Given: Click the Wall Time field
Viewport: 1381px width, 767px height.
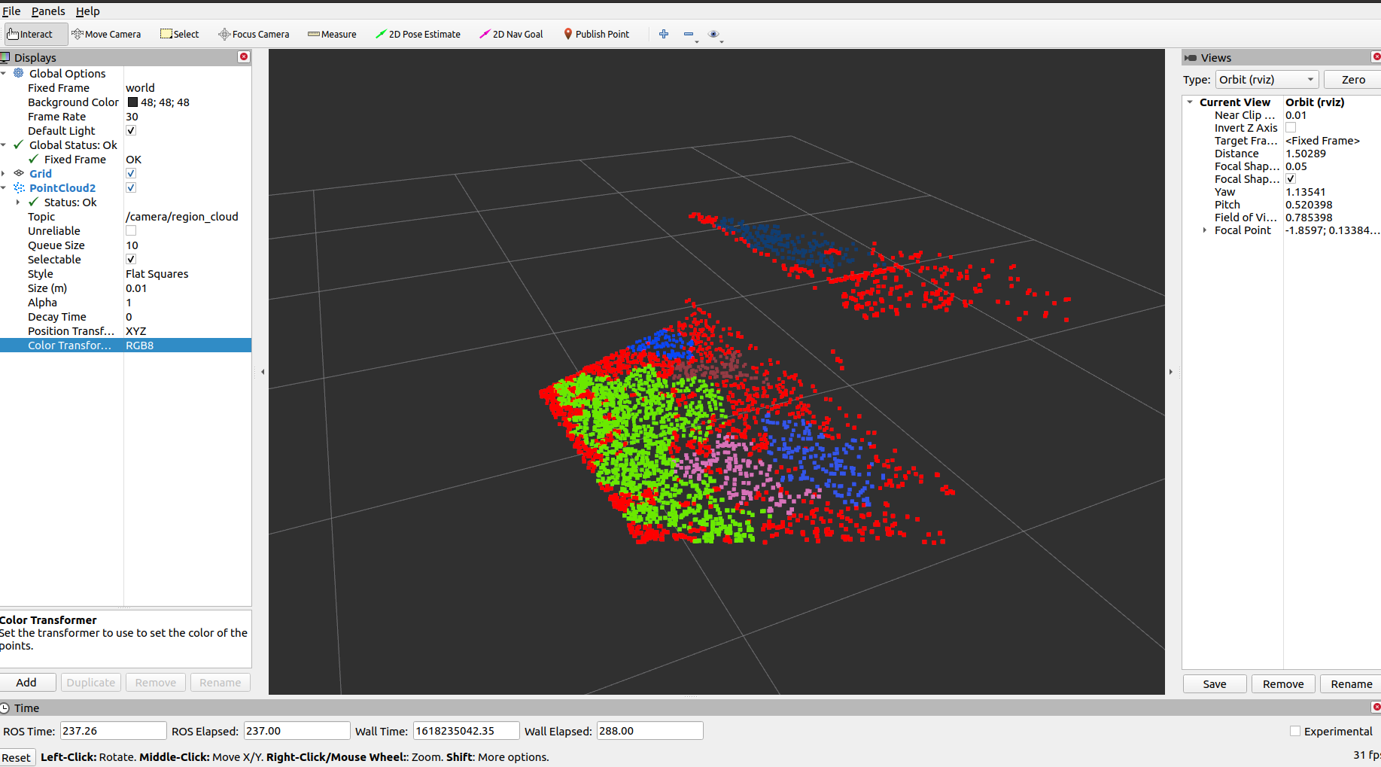Looking at the screenshot, I should (467, 730).
